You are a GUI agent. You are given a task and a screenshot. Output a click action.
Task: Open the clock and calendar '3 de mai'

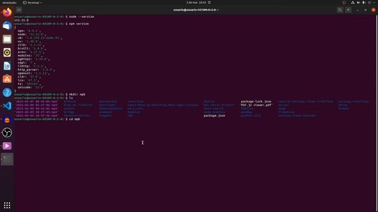pyautogui.click(x=196, y=2)
